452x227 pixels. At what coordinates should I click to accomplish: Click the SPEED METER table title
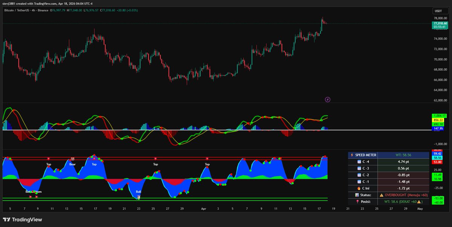[366, 155]
